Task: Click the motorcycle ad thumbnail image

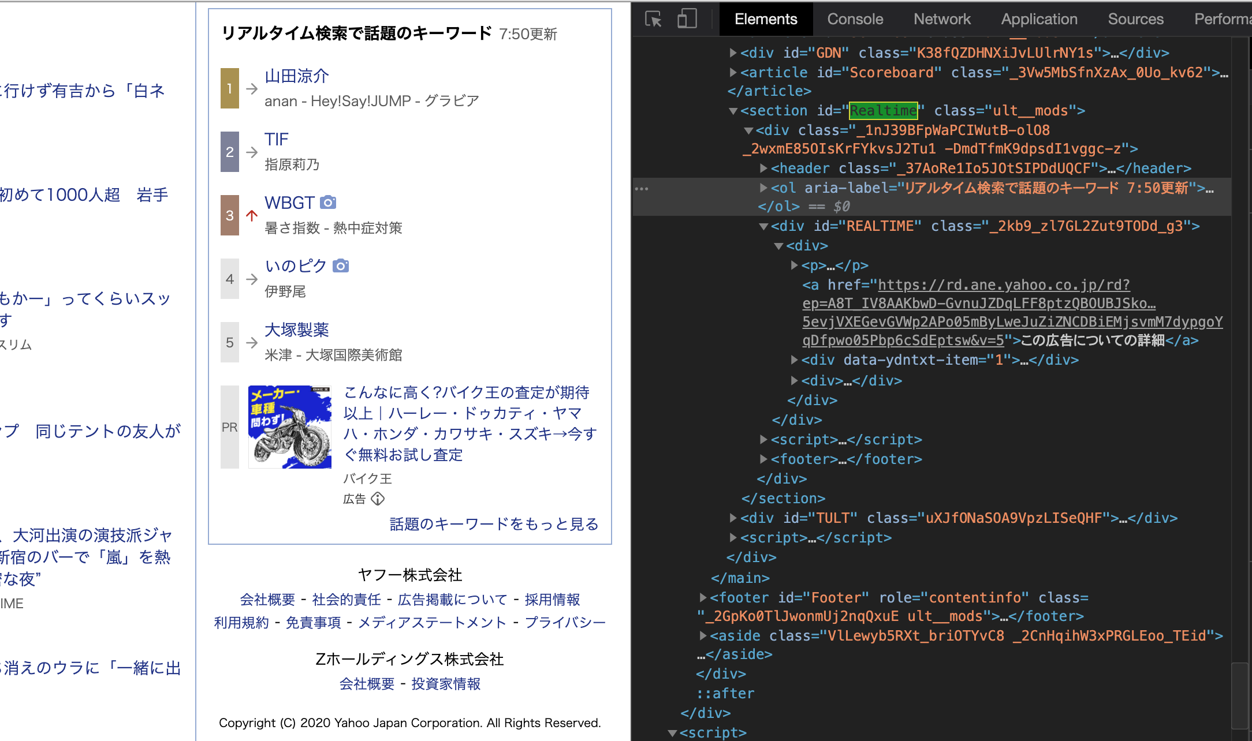Action: coord(290,427)
